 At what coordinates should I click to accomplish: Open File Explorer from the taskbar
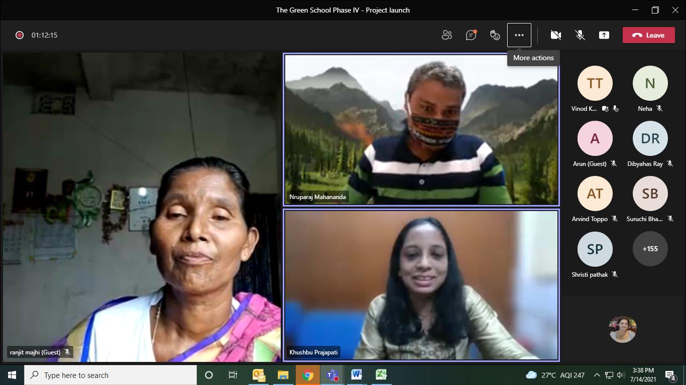pos(283,375)
